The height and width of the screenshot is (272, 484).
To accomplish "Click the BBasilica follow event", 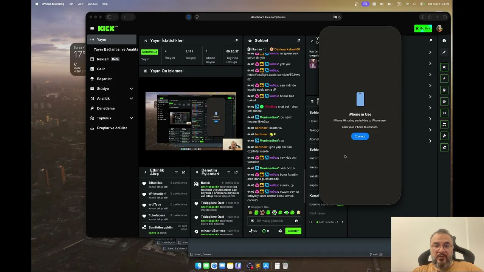I will click(164, 184).
